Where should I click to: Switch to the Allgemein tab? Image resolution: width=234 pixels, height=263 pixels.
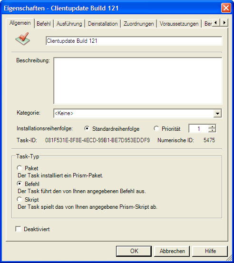[x=20, y=23]
